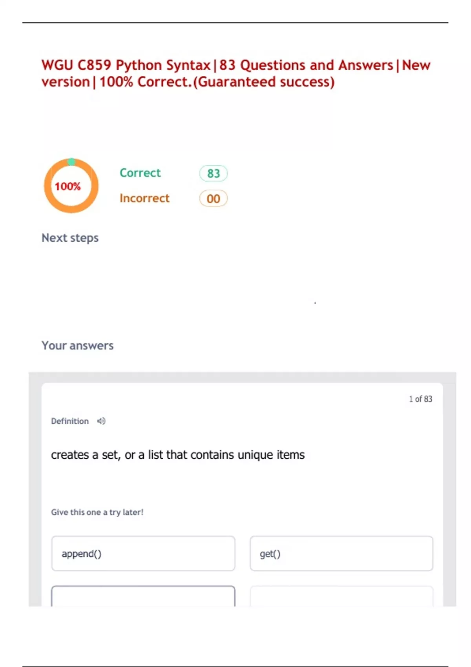Image resolution: width=471 pixels, height=667 pixels.
Task: Open the Correct results label
Action: tap(140, 173)
